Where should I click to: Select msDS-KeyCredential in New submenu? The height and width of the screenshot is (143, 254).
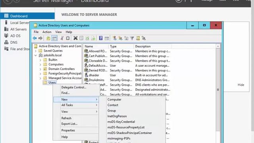pyautogui.click(x=133, y=122)
